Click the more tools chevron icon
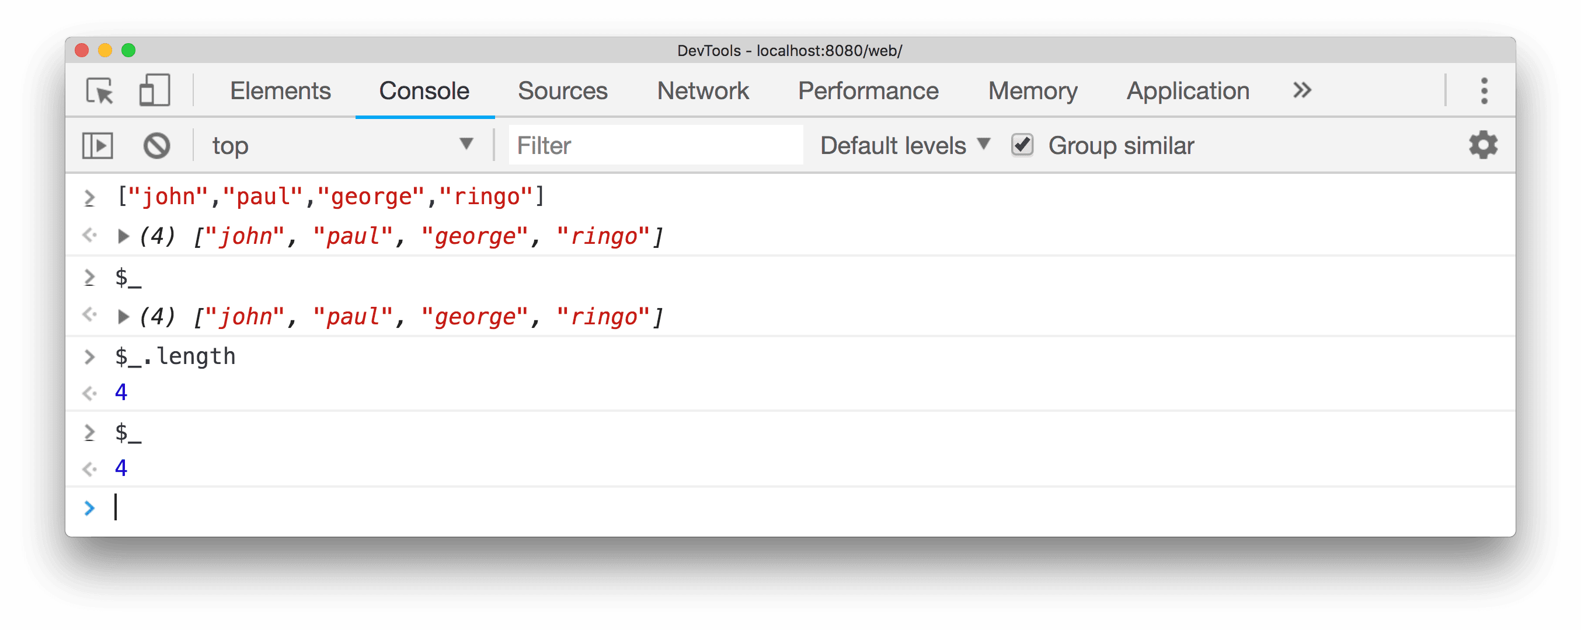1581x630 pixels. [x=1301, y=90]
